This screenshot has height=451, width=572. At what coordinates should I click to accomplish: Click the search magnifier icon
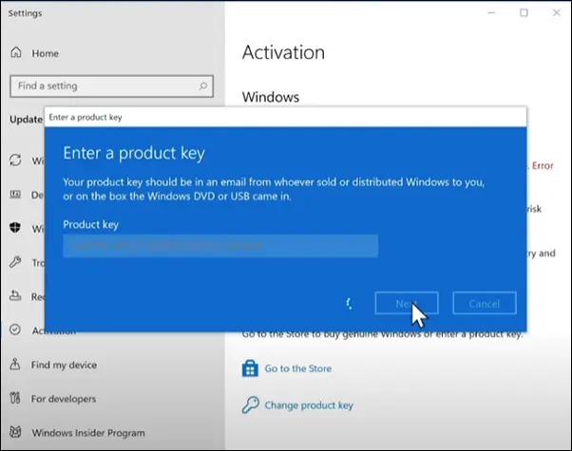pyautogui.click(x=203, y=86)
